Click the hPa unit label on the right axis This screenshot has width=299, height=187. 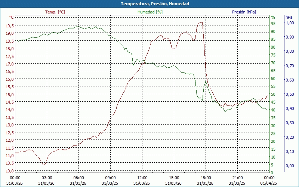coord(289,17)
